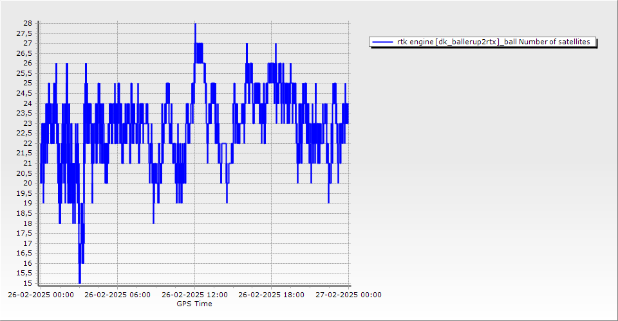
Task: Click the y-axis value '24,5'
Action: point(24,93)
